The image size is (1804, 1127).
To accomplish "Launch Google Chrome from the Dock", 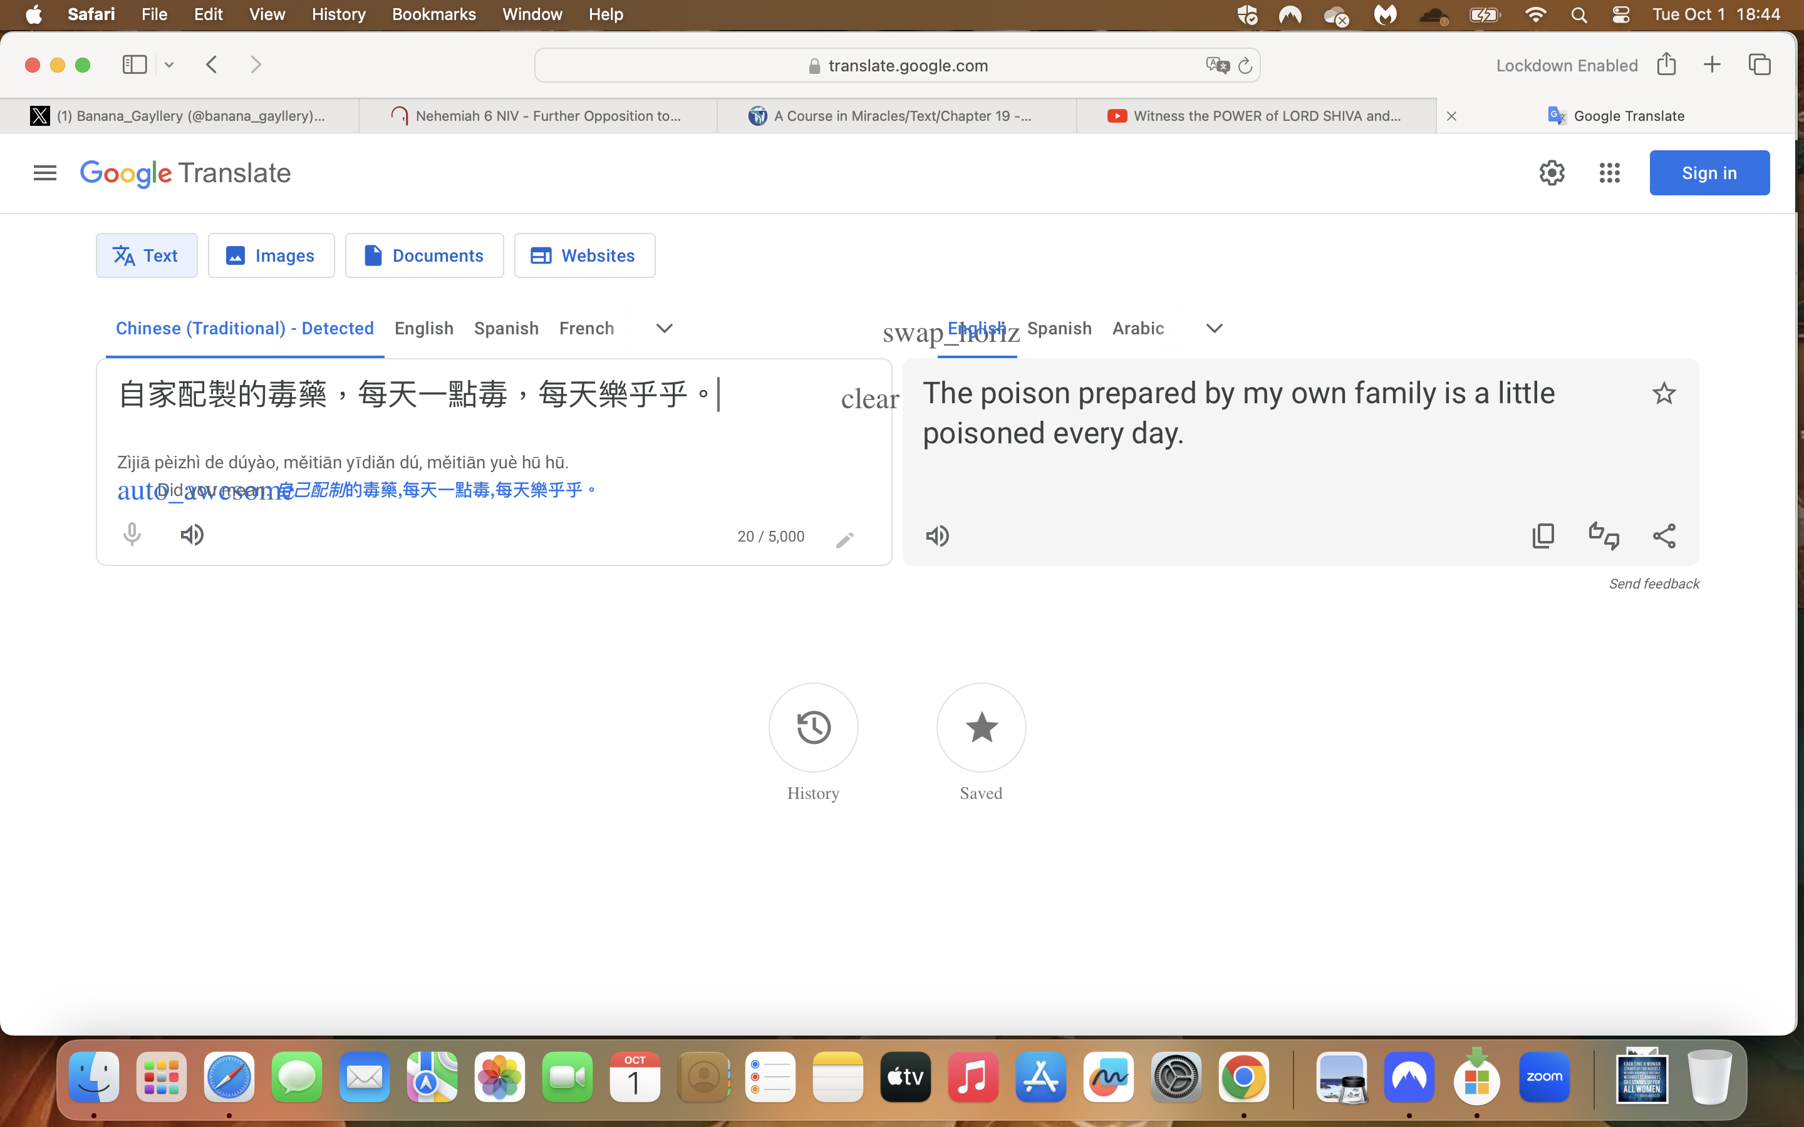I will pos(1243,1077).
